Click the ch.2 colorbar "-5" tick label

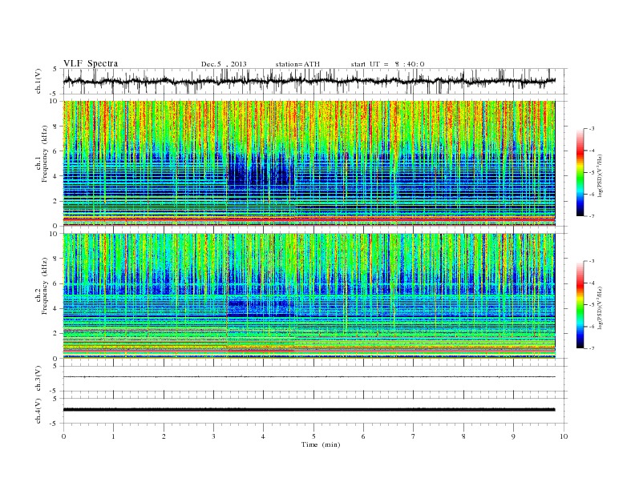pyautogui.click(x=592, y=305)
